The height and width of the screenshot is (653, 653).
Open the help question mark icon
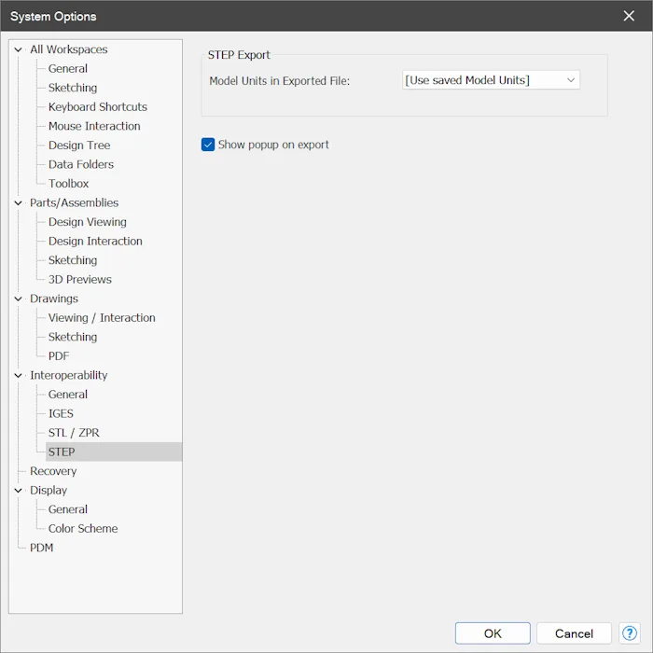click(x=630, y=633)
